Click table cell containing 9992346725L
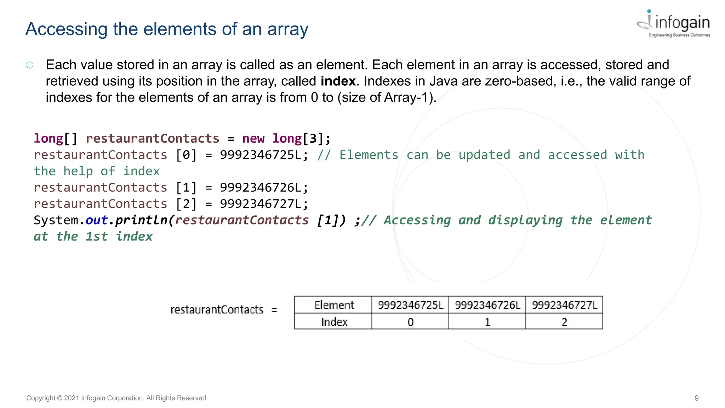Screen dimensions: 725x408 pyautogui.click(x=410, y=305)
